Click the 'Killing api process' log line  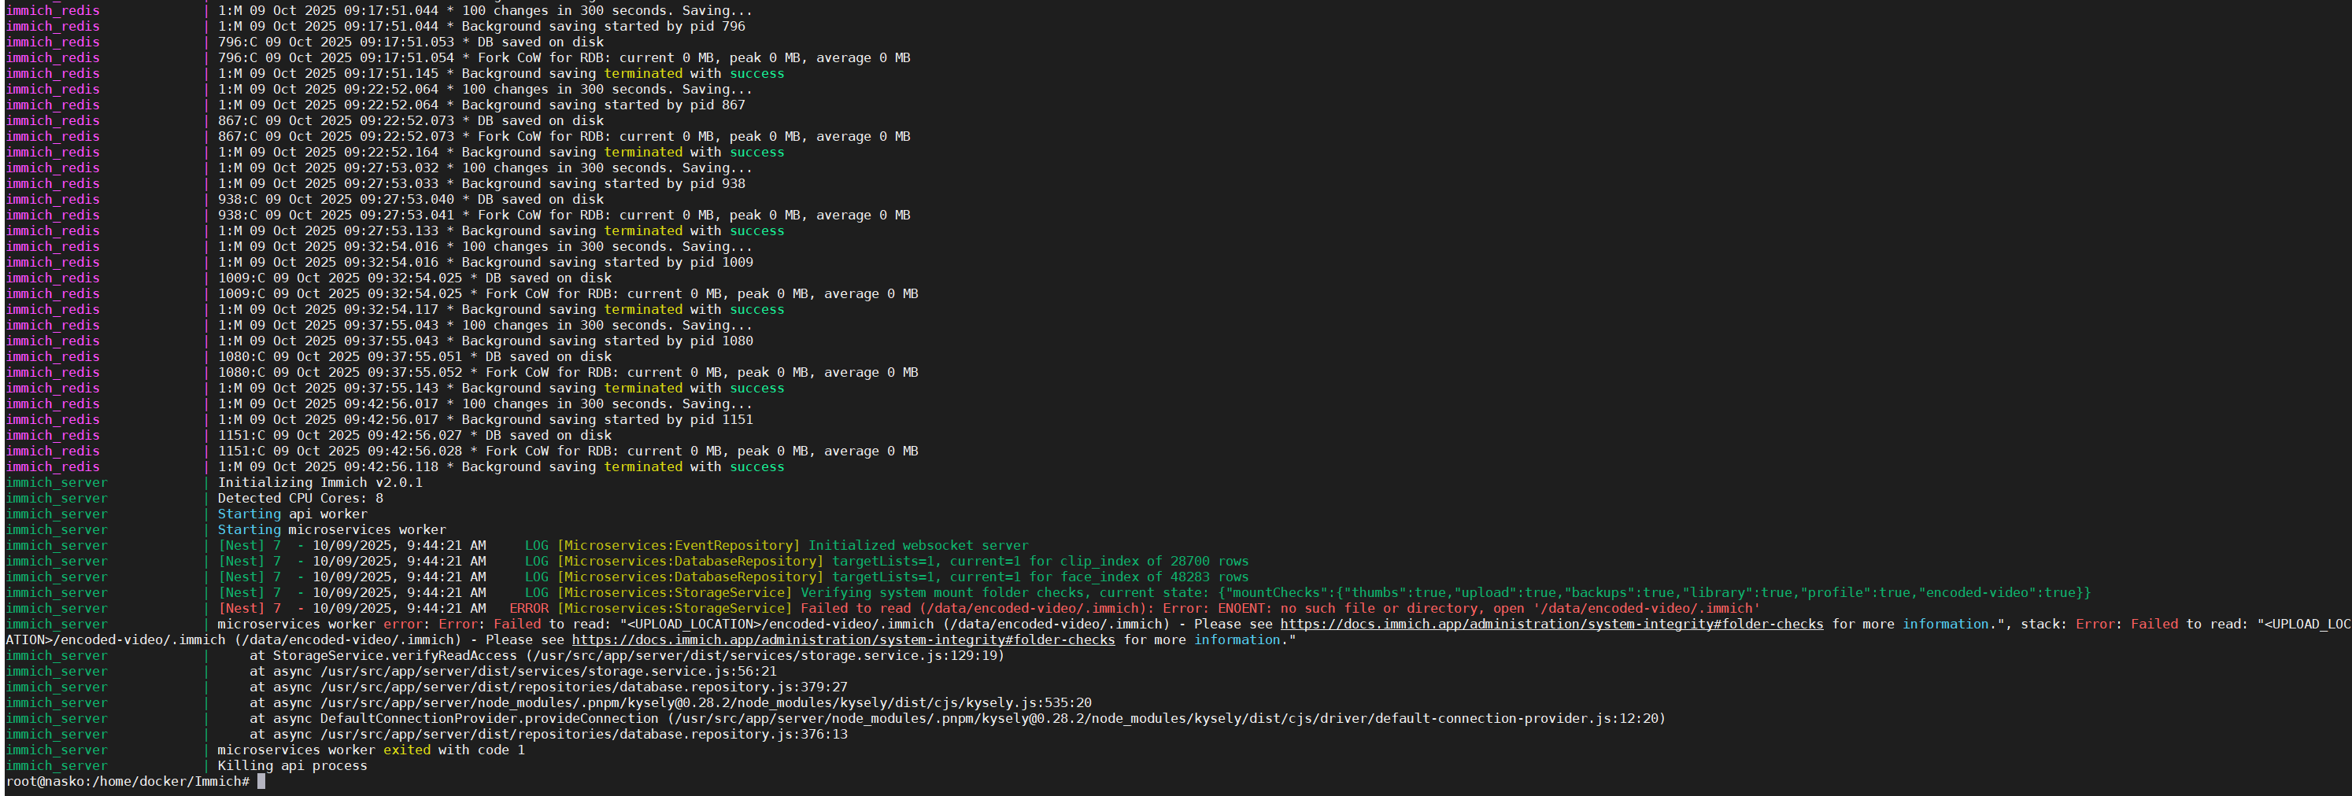click(x=292, y=766)
